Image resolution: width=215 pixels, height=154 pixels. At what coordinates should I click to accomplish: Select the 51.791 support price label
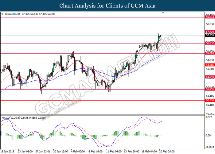click(x=210, y=89)
